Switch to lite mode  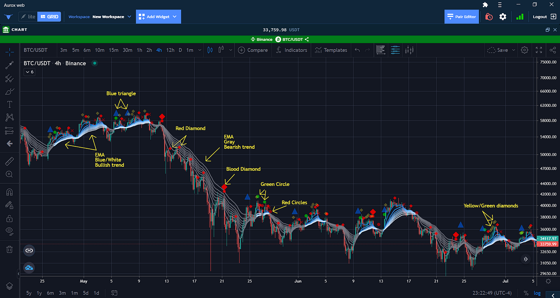[28, 17]
